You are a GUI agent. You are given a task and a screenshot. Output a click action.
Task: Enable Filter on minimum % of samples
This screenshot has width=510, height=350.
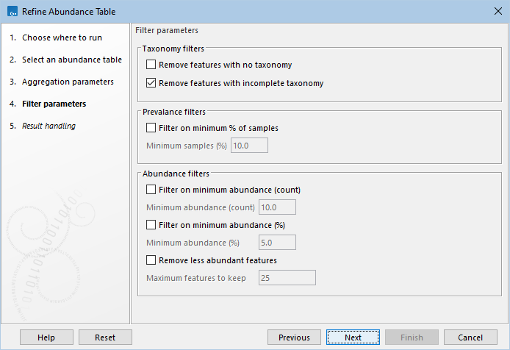coord(151,127)
